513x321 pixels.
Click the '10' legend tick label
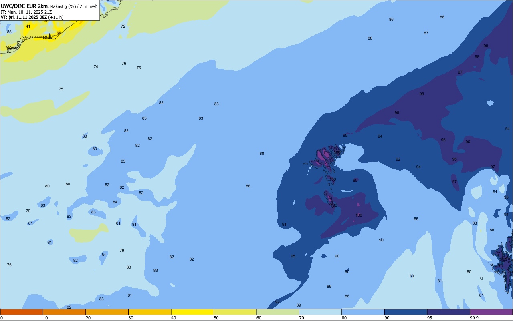[45, 318]
